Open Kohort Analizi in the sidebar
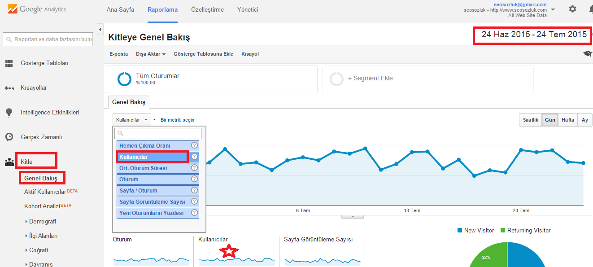Viewport: 593px width, 267px height. (42, 206)
